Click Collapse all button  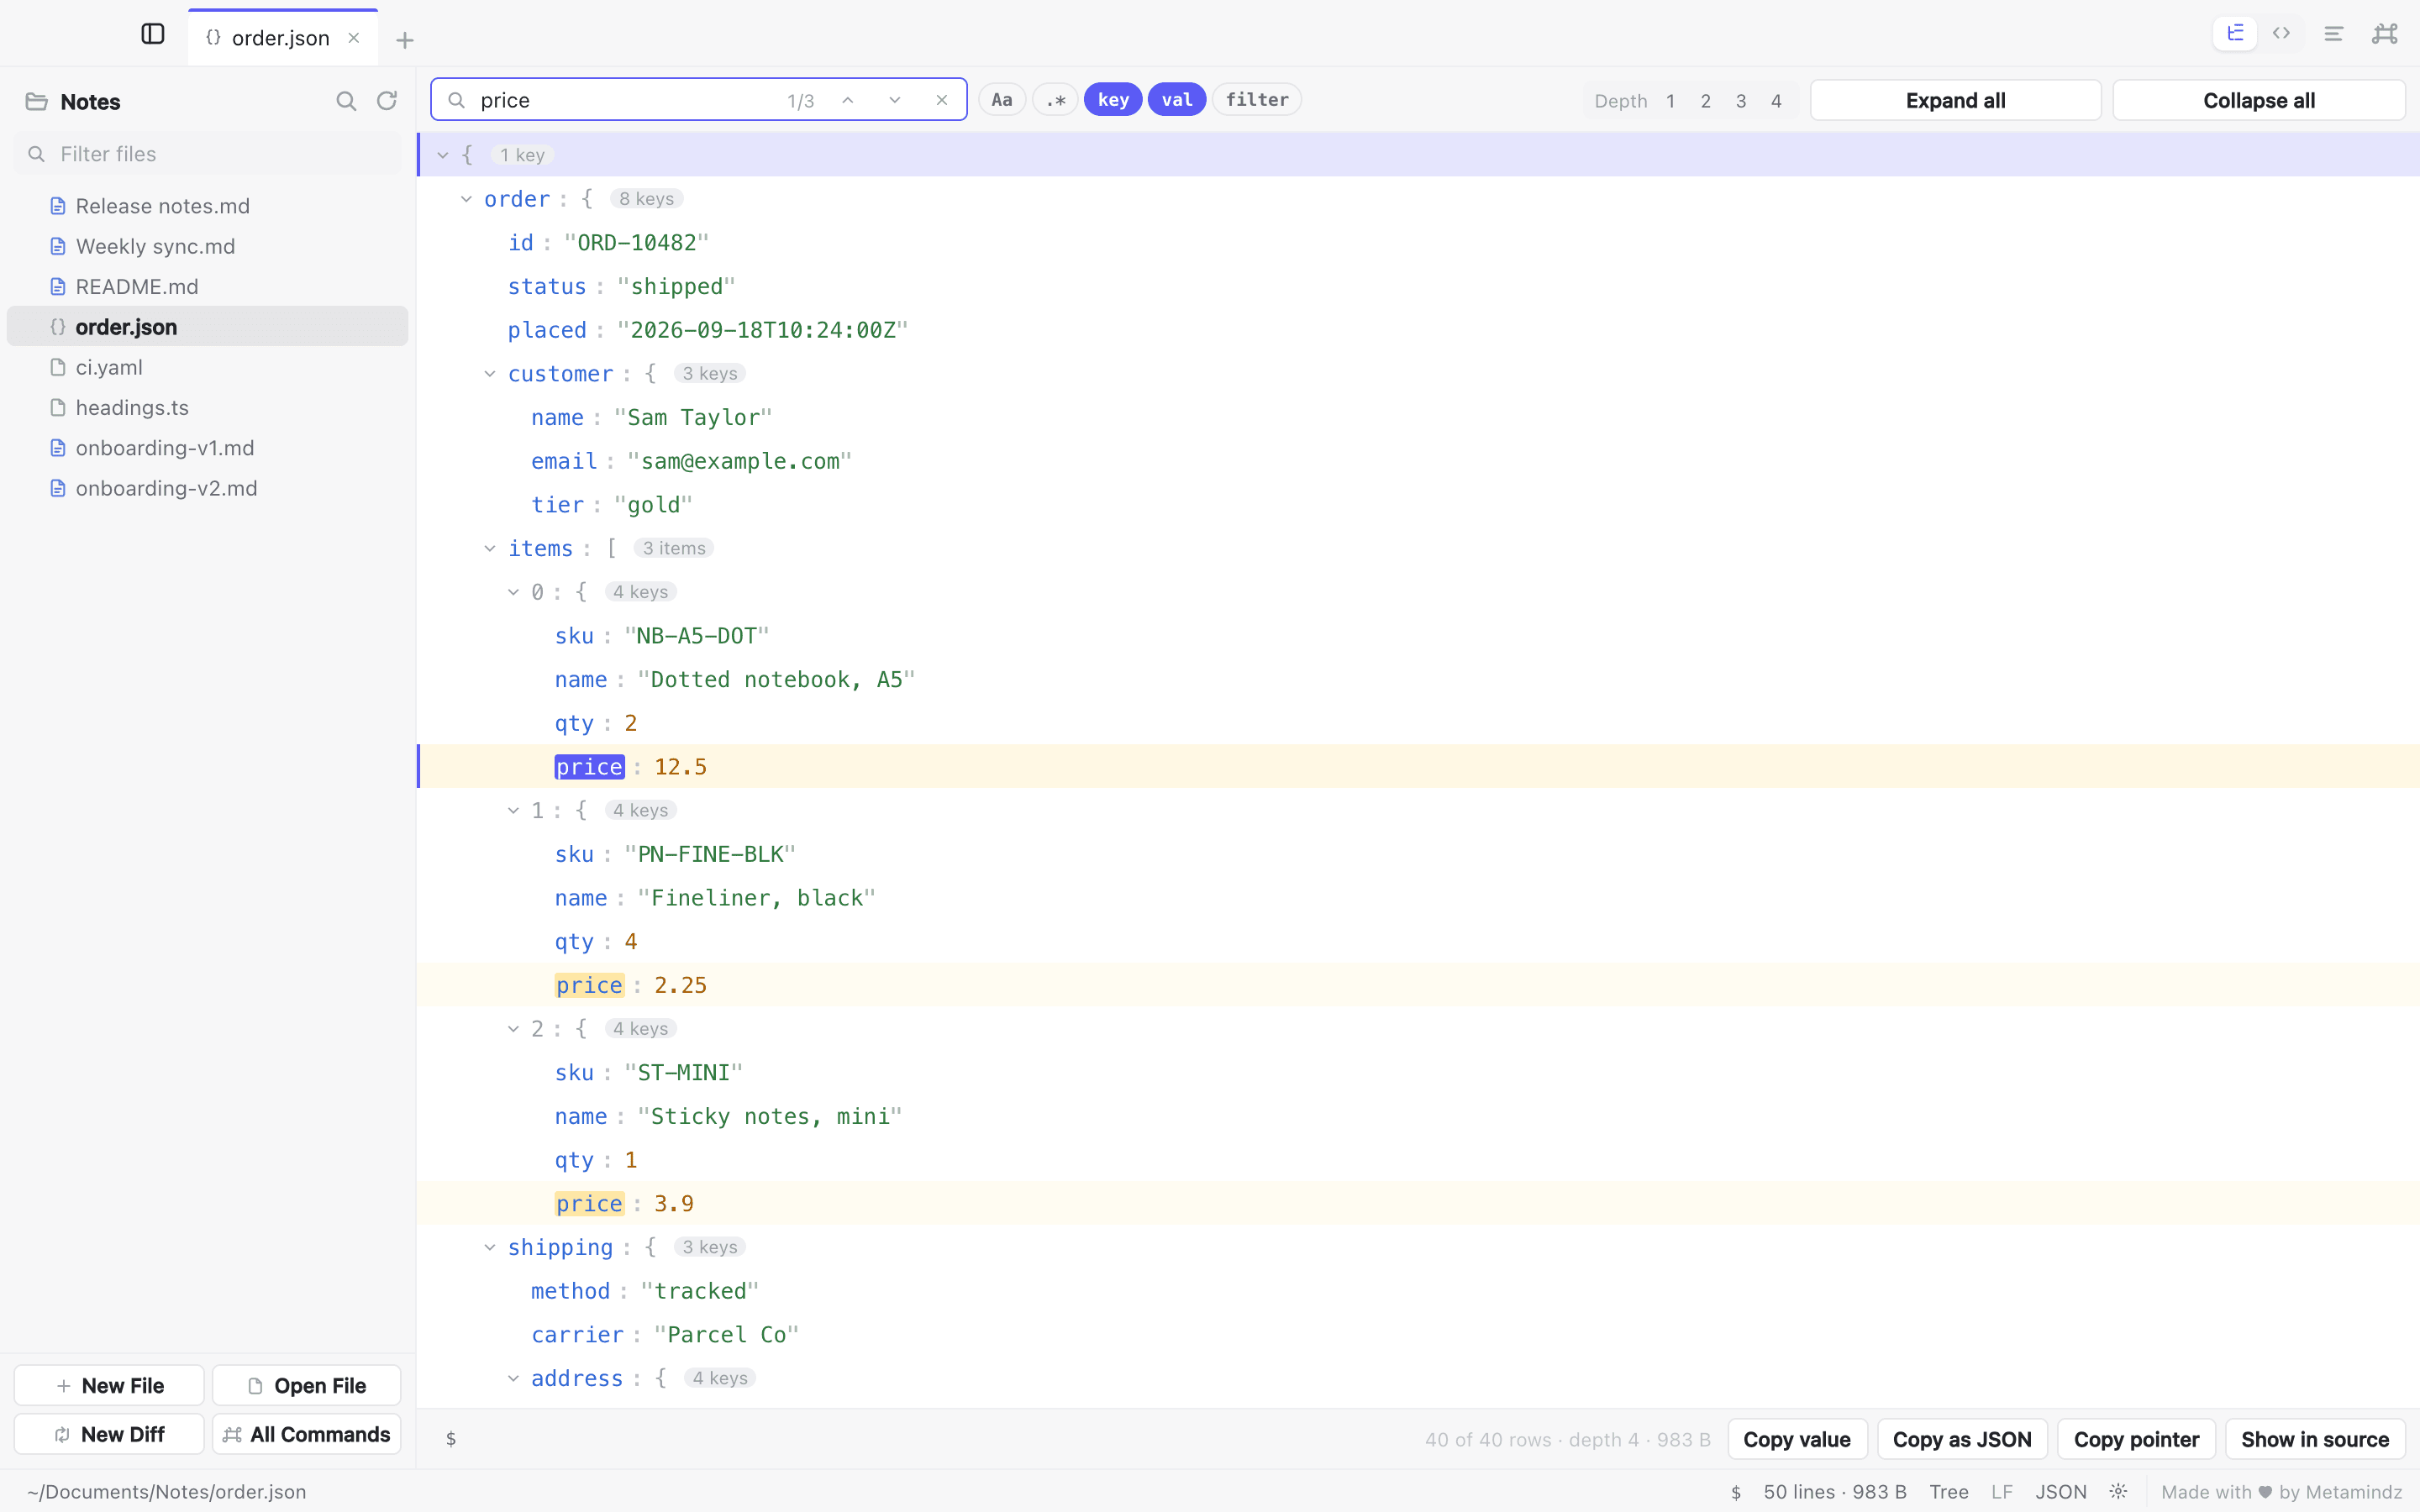(2259, 100)
